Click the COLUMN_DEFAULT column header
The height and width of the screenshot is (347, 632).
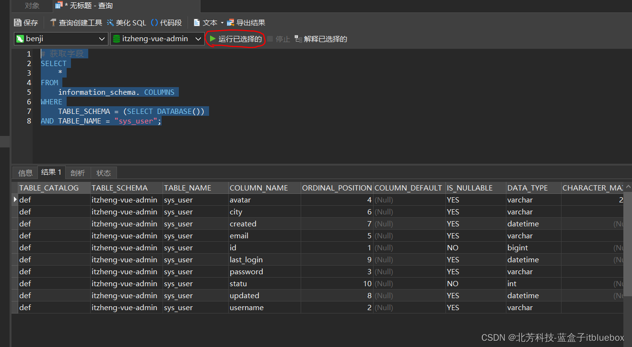[x=410, y=188]
